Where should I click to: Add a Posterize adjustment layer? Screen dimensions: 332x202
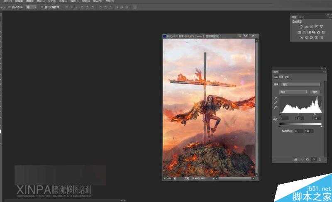click(307, 38)
